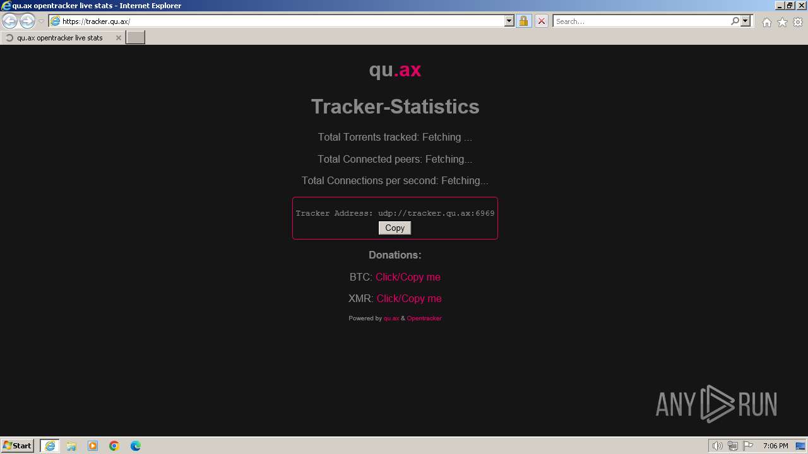Open the Tools gear icon
The width and height of the screenshot is (808, 454).
[798, 22]
